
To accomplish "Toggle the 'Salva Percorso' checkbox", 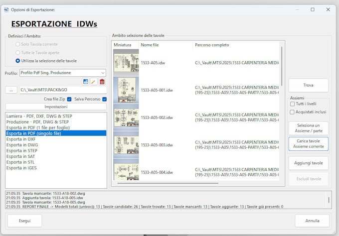I will [x=104, y=99].
